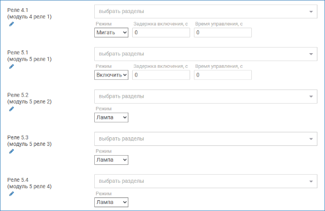The height and width of the screenshot is (211, 325).
Task: Focus Задержка включения field for Реле 5.1
Action: coord(161,75)
